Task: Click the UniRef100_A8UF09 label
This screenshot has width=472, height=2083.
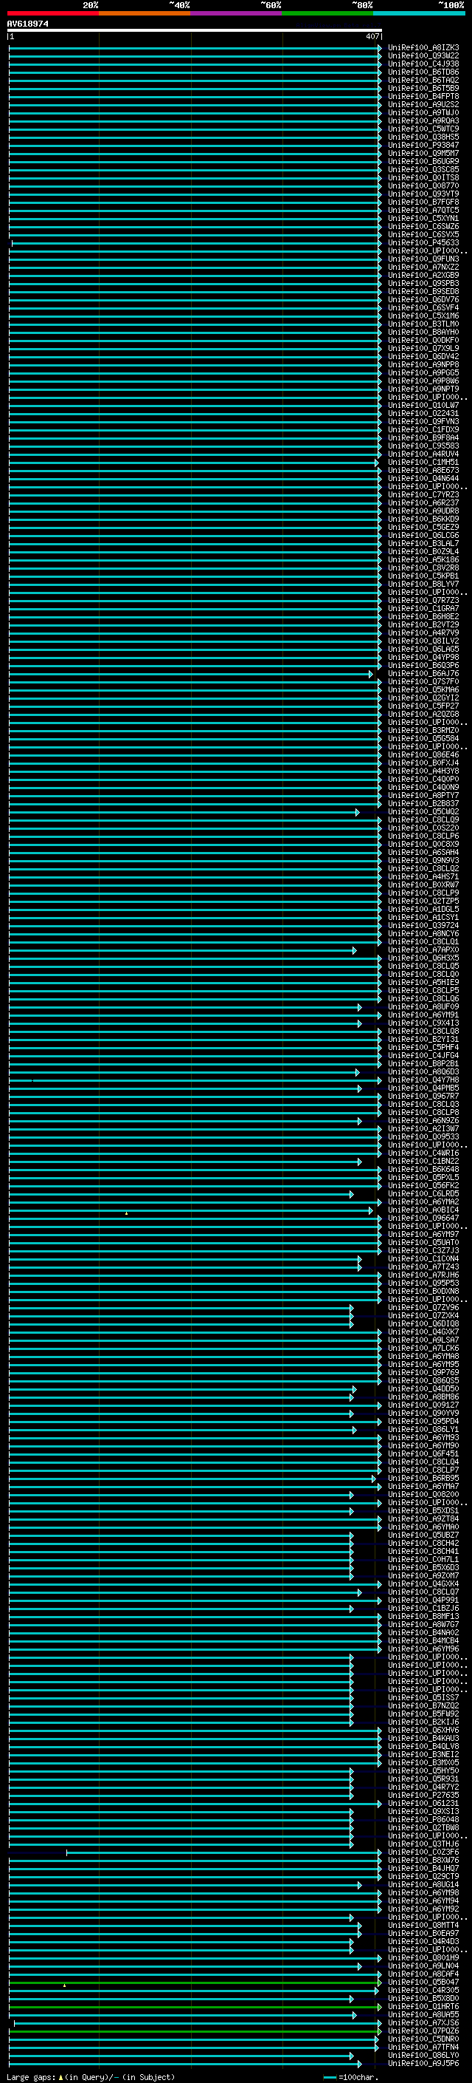Action: (x=423, y=1006)
